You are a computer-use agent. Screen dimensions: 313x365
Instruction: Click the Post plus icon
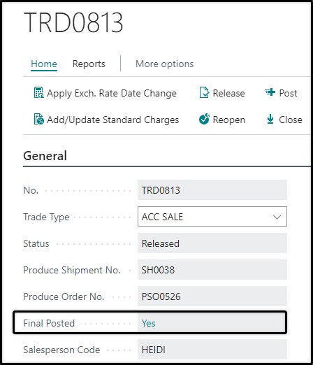(270, 92)
